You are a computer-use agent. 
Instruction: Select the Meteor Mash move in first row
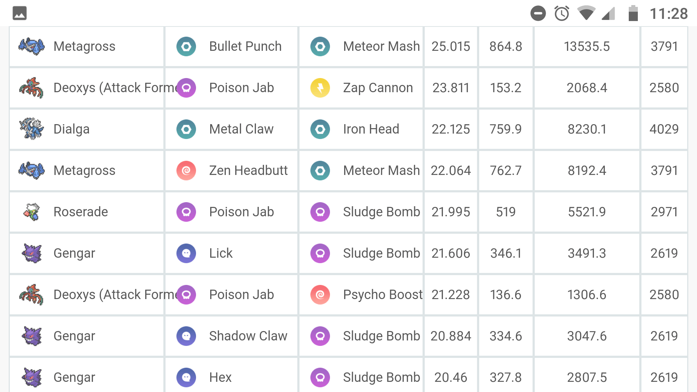click(381, 46)
